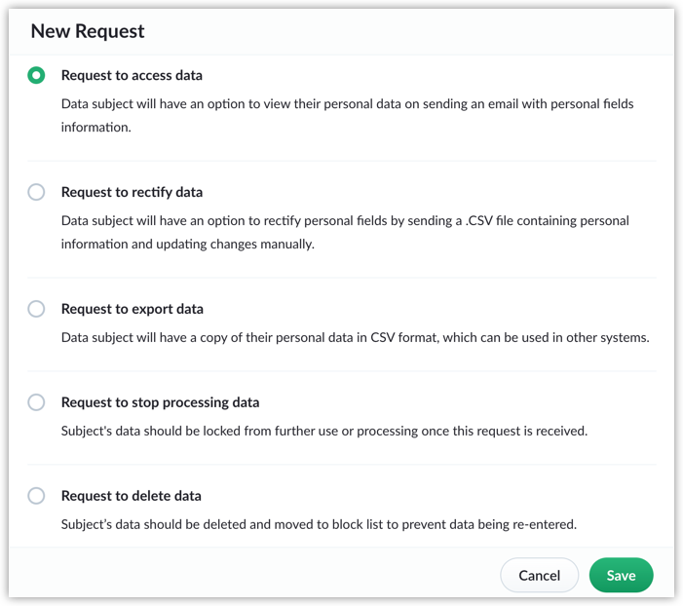Choose the Request to delete data radio button

[x=36, y=496]
